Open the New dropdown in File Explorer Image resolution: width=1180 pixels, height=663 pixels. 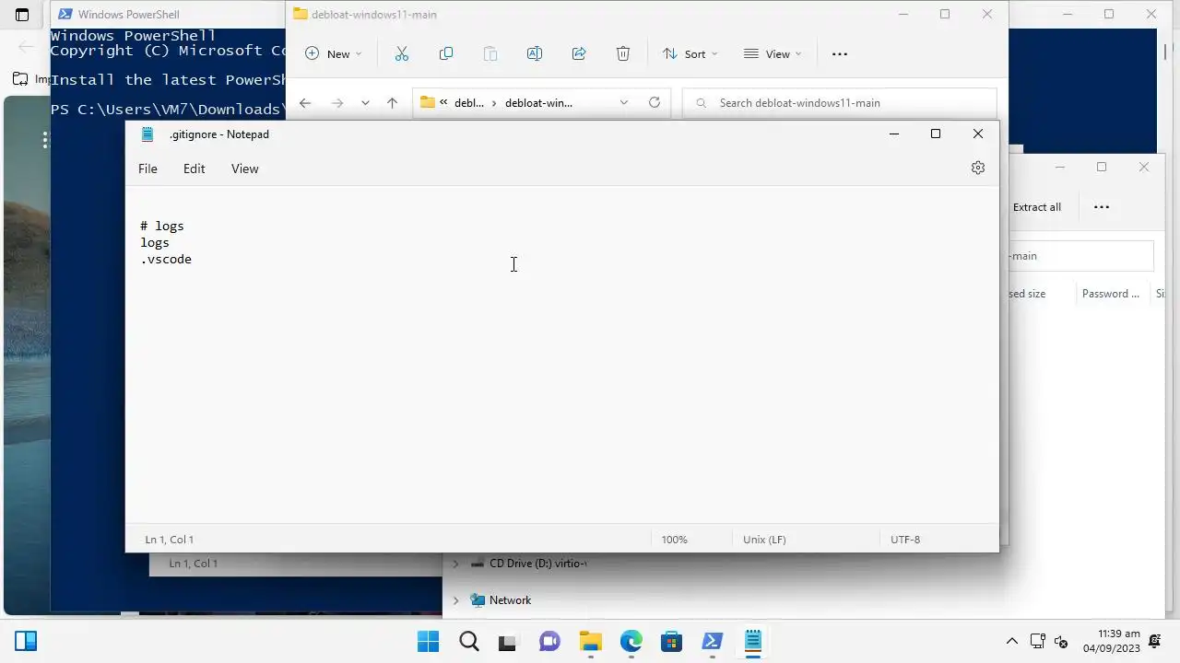point(333,53)
